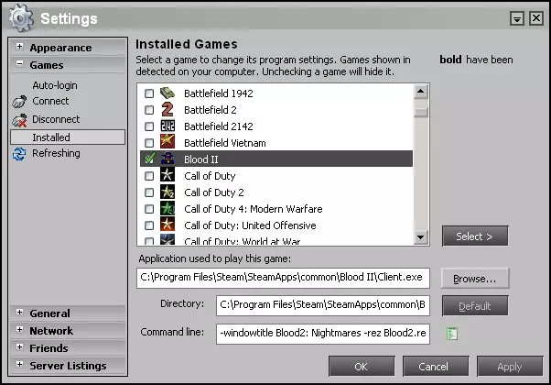Click the games list scrollbar thumb
The width and height of the screenshot is (551, 385).
[x=421, y=112]
